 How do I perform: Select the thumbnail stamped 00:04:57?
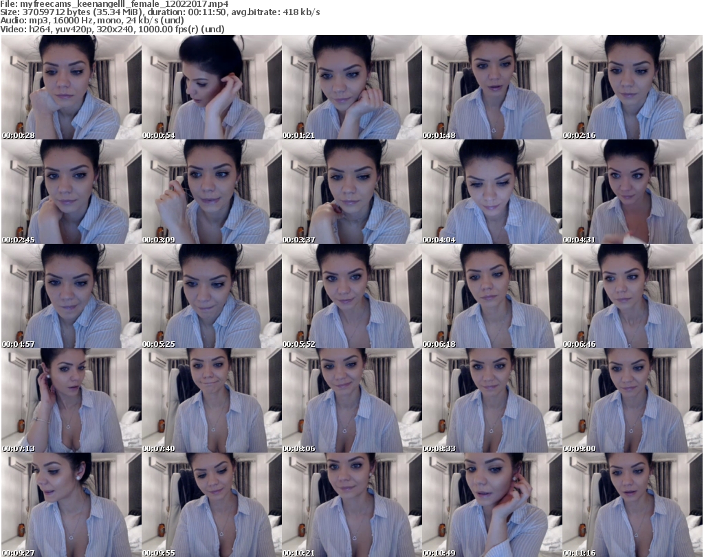(x=71, y=297)
